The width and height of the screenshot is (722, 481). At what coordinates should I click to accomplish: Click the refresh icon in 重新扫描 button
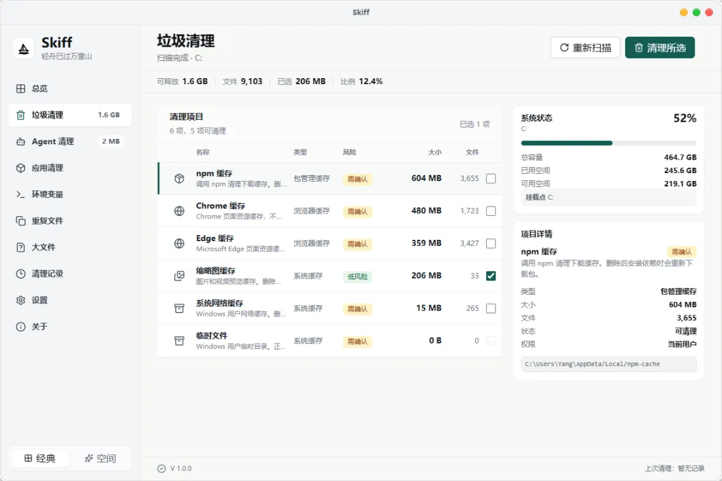(x=564, y=48)
